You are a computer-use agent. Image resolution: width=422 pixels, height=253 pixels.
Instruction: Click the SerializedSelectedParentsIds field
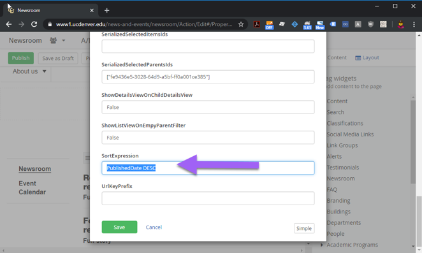208,76
